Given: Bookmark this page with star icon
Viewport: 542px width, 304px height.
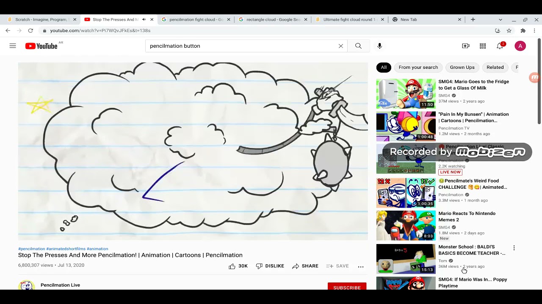Looking at the screenshot, I should [x=509, y=30].
